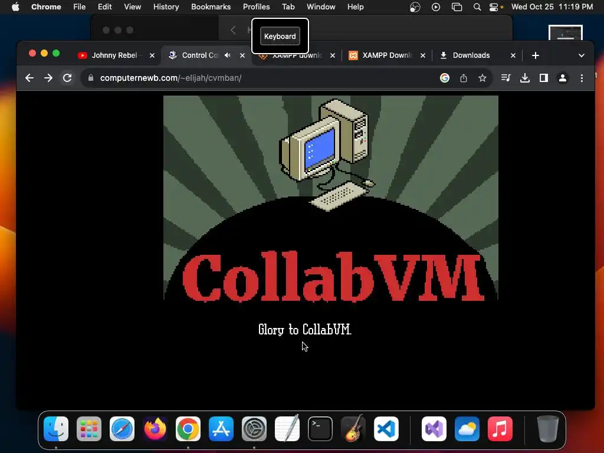
Task: Open the Music app from the Dock
Action: click(x=500, y=429)
